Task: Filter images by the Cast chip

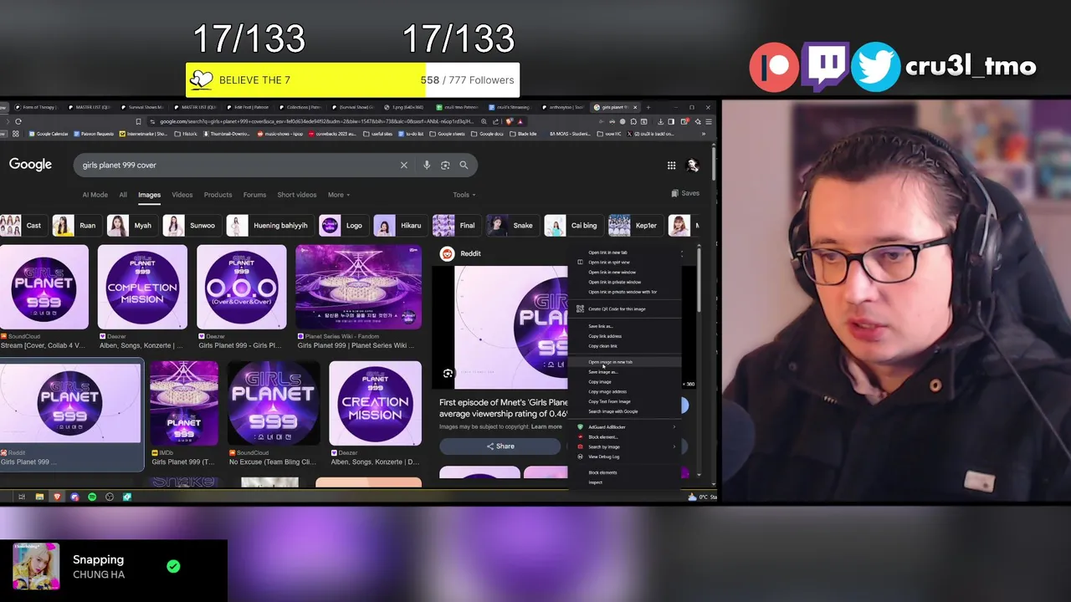Action: click(23, 225)
